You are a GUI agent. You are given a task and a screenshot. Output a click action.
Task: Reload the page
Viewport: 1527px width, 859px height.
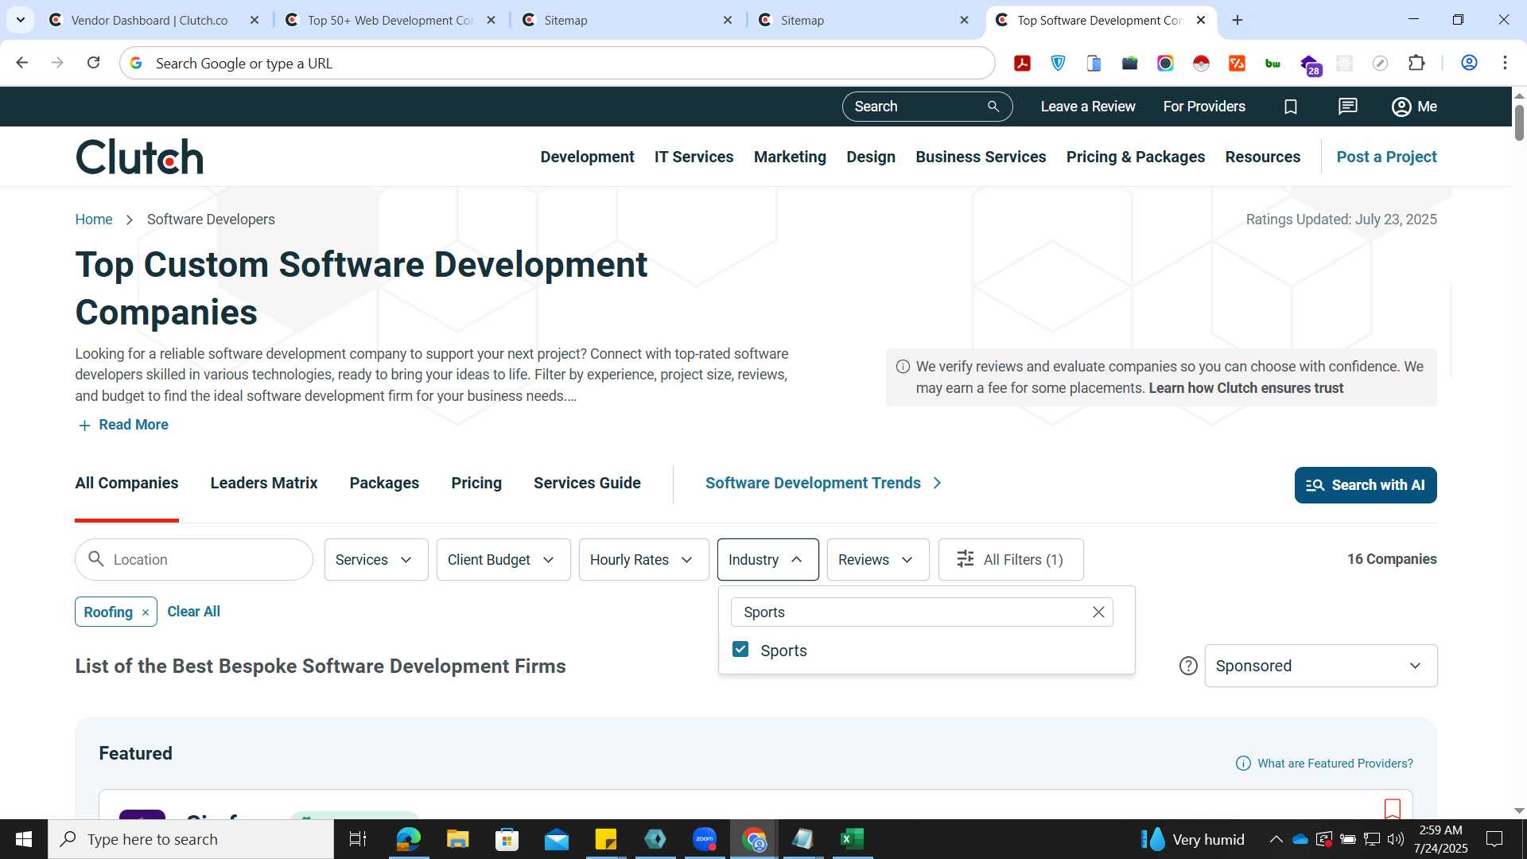click(x=93, y=63)
